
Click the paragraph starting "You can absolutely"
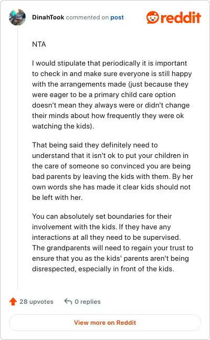(112, 242)
